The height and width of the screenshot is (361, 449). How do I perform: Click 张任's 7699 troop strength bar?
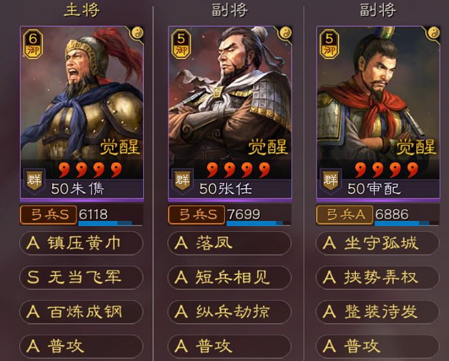point(259,215)
